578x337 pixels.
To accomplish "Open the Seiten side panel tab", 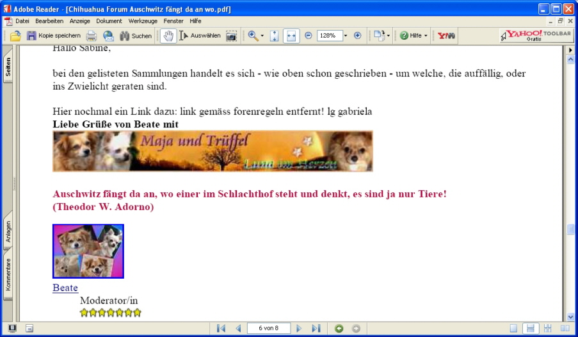I will 8,66.
